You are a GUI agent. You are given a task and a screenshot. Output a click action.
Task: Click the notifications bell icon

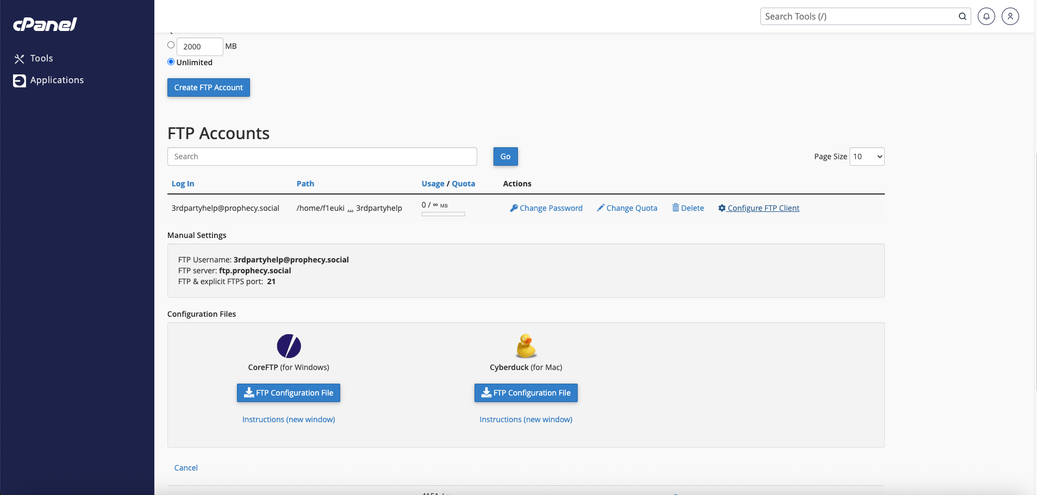point(986,16)
